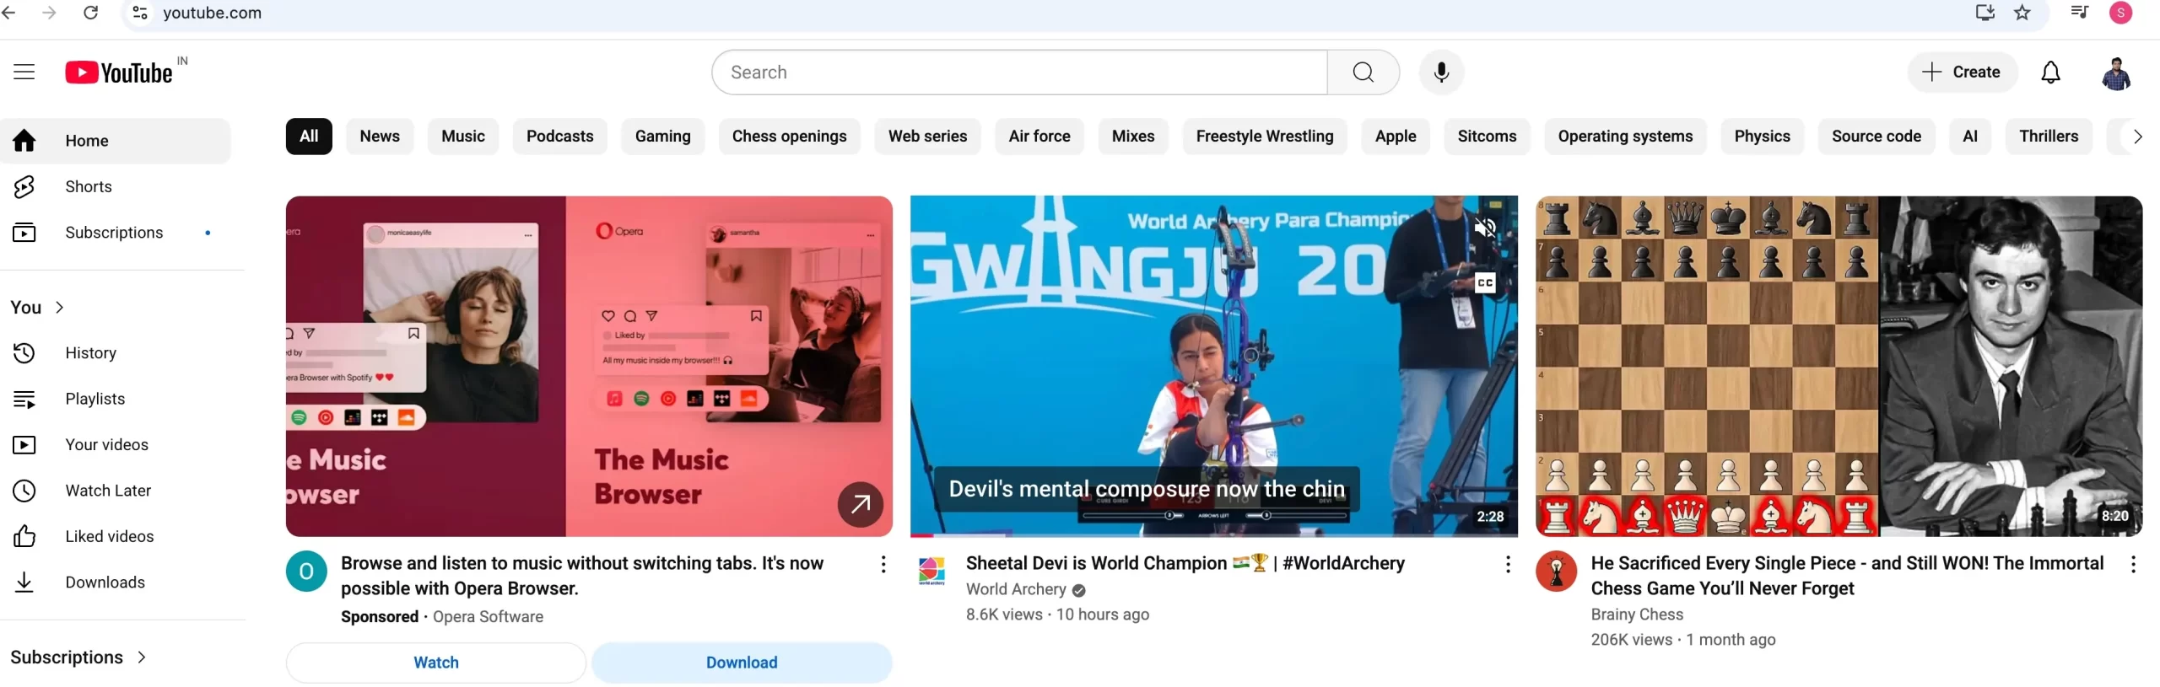Image resolution: width=2160 pixels, height=687 pixels.
Task: Start voice search with microphone
Action: tap(1441, 72)
